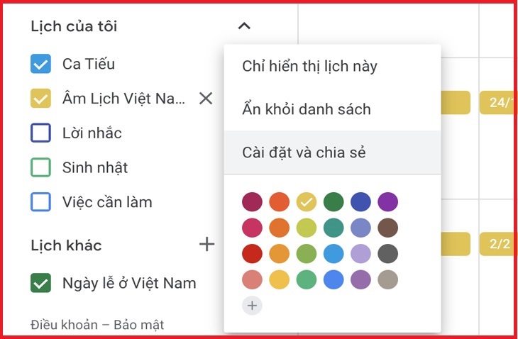
Task: Enable the Lời nhắc checkbox
Action: 40,133
